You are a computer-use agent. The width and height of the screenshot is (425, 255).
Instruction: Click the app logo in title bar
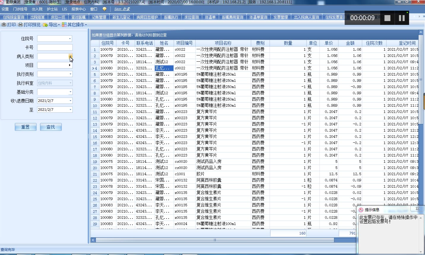pyautogui.click(x=2, y=2)
